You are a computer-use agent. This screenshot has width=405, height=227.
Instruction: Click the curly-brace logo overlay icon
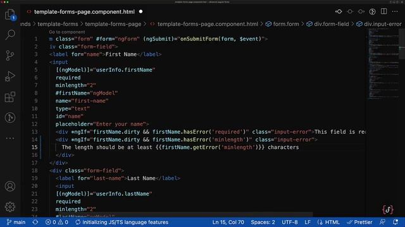[388, 209]
